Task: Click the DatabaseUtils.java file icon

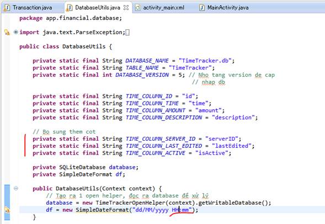Action: [69, 8]
